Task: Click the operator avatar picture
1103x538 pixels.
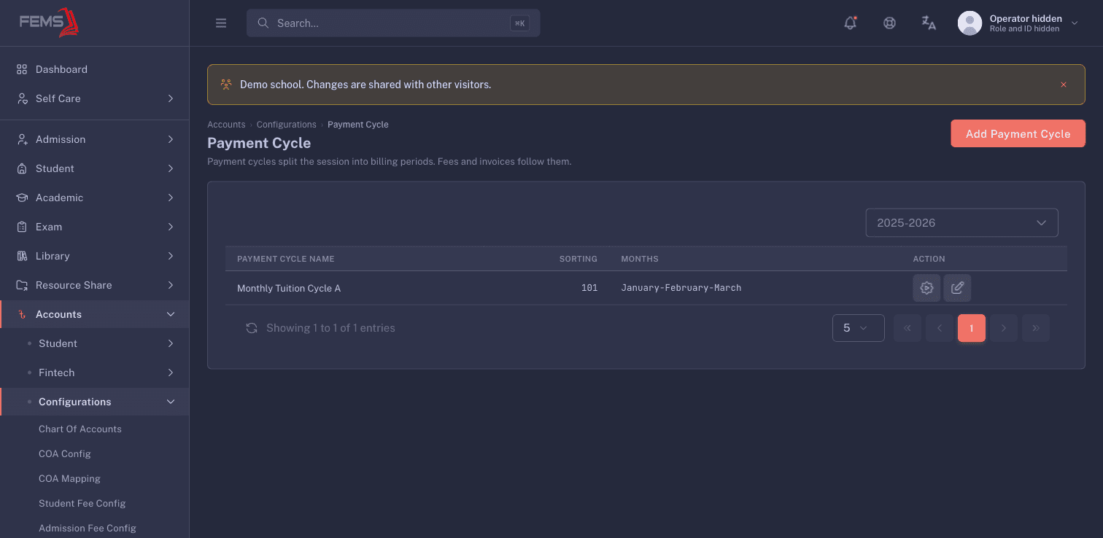Action: (970, 23)
